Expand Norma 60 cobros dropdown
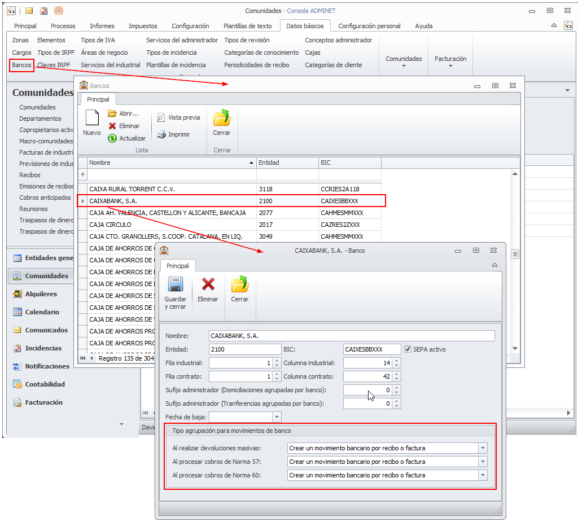 tap(482, 475)
